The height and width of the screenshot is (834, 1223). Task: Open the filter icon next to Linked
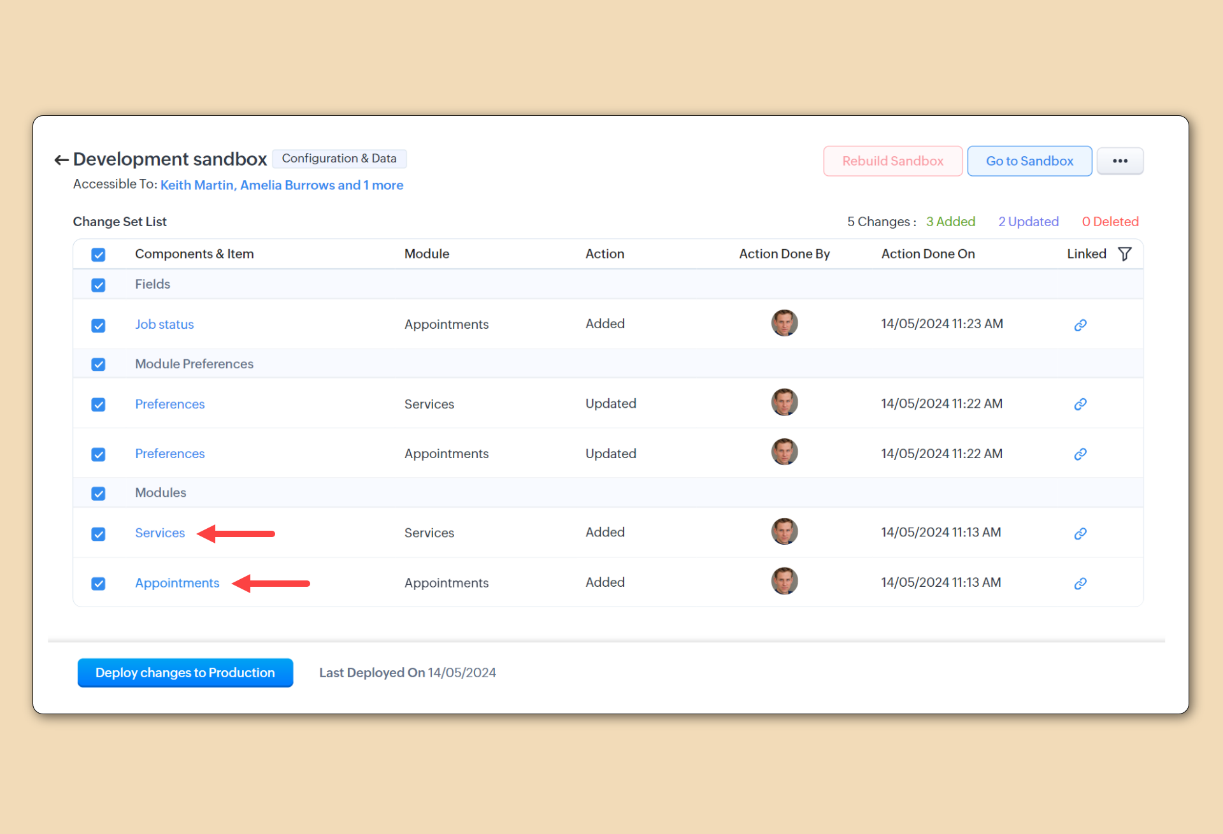(1125, 254)
